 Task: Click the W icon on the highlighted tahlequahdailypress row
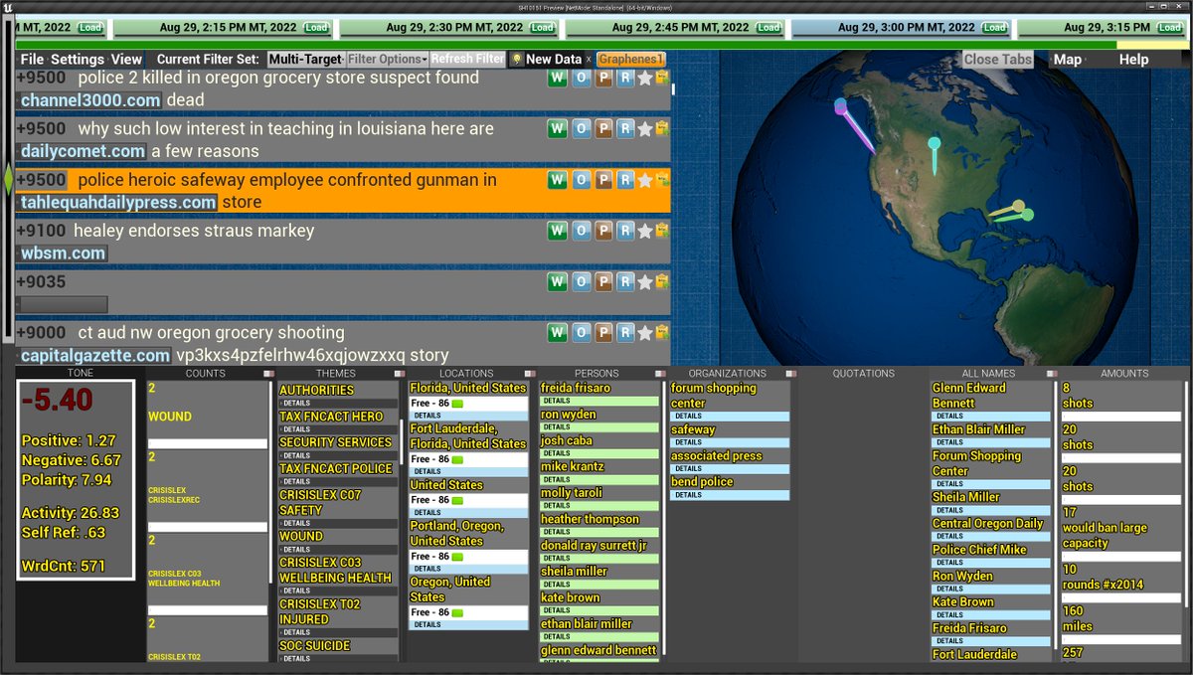[x=557, y=180]
